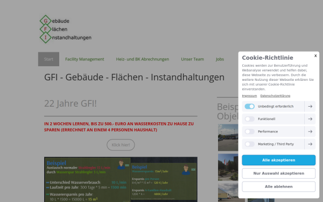Navigate to the Jobs page
The width and height of the screenshot is (323, 202).
pyautogui.click(x=220, y=59)
